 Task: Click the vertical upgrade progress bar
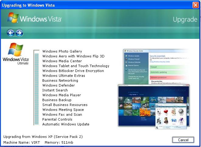[x=36, y=87]
